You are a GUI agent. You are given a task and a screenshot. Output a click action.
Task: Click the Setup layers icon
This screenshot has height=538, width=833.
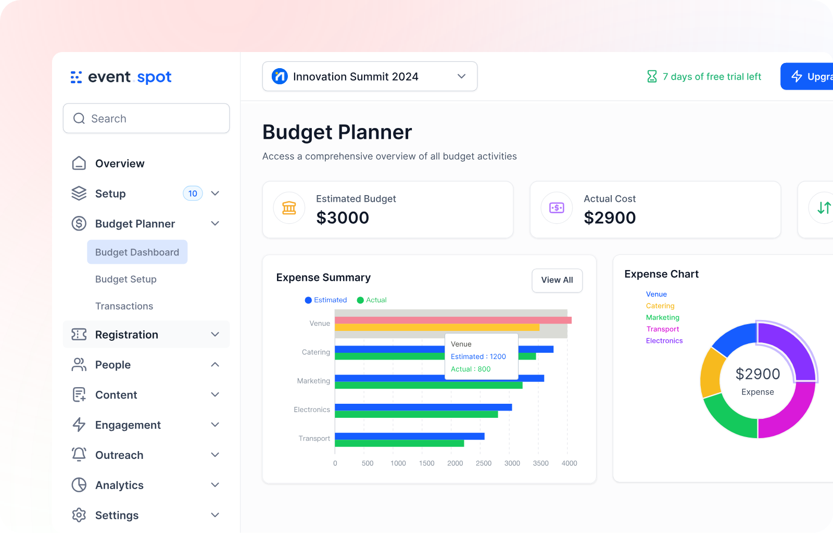point(79,194)
